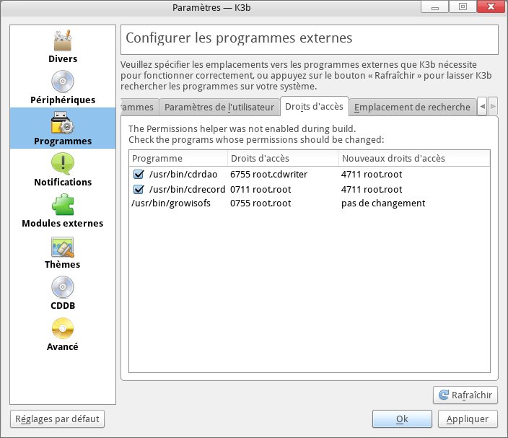Sort by the Programme column header

tap(178, 159)
